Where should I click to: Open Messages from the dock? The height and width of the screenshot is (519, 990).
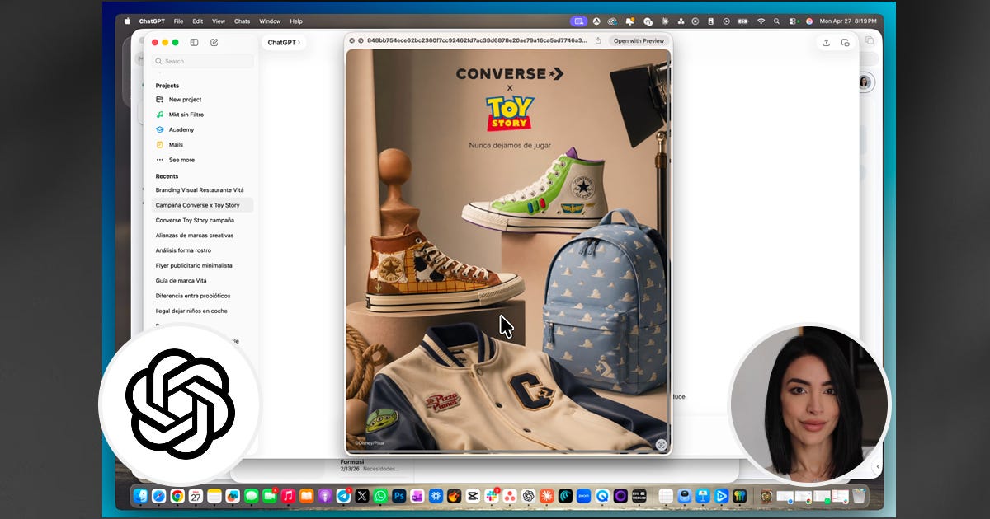click(252, 496)
